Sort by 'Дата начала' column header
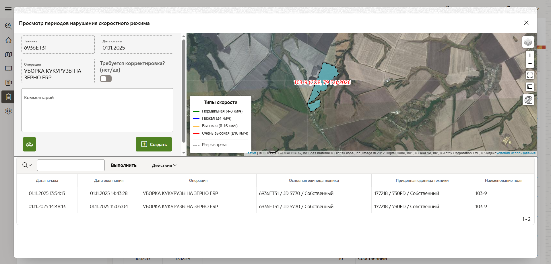551x264 pixels. pos(47,181)
